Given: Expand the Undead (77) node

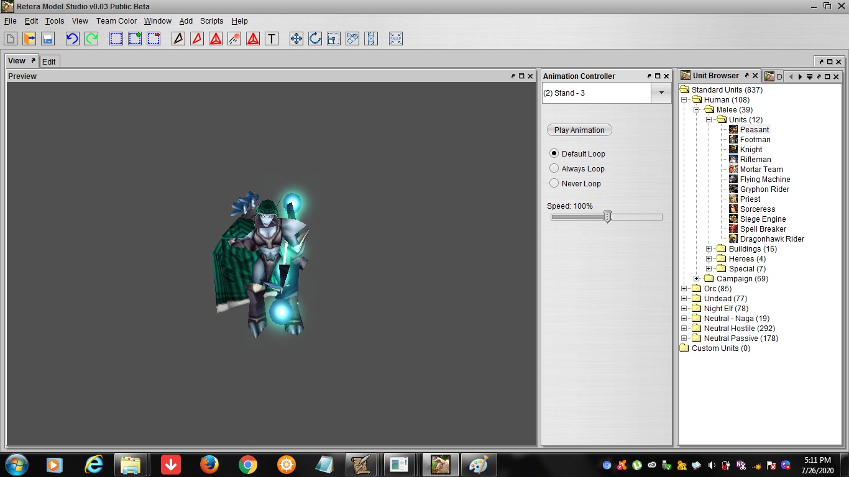Looking at the screenshot, I should pos(684,299).
